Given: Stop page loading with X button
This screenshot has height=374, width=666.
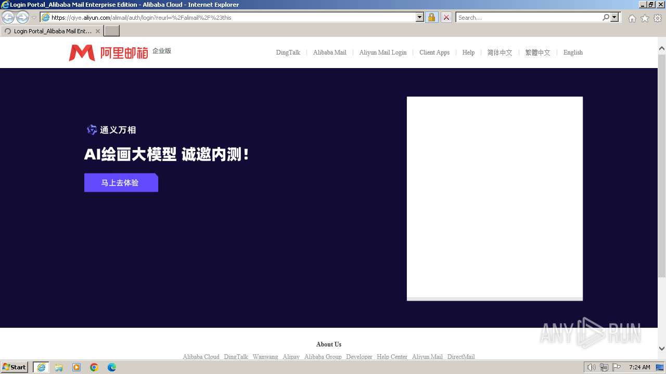Looking at the screenshot, I should [446, 17].
